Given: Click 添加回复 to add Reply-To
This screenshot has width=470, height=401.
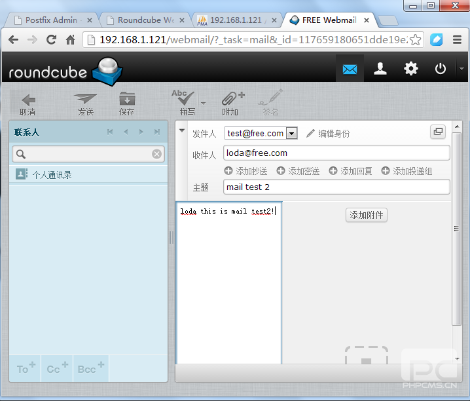Looking at the screenshot, I should click(x=350, y=171).
